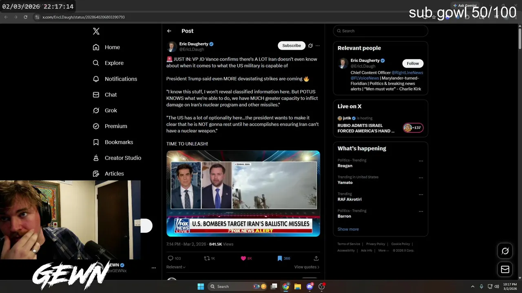The image size is (522, 293).
Task: Go back using the Post back arrow
Action: [x=169, y=31]
